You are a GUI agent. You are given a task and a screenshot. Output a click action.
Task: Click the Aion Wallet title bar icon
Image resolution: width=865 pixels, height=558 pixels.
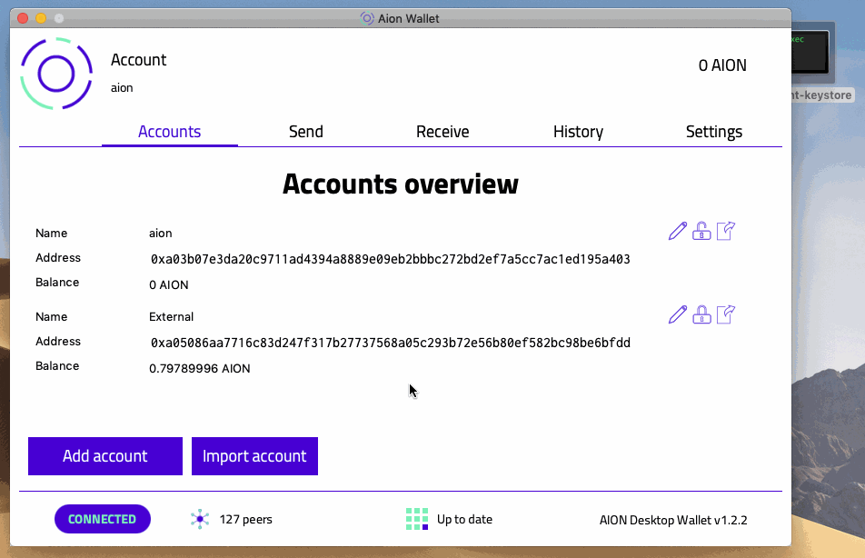(x=367, y=18)
